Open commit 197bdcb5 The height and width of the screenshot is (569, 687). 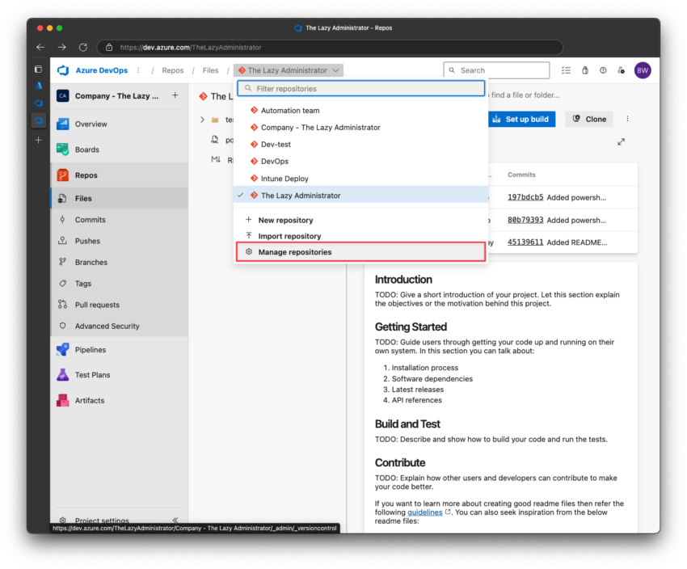[x=525, y=197]
